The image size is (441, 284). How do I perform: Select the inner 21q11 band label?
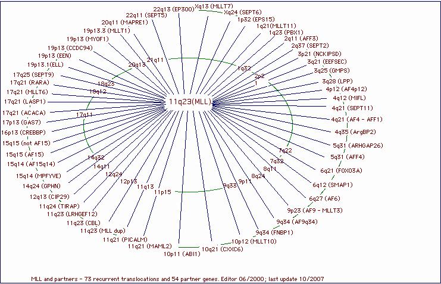(x=155, y=60)
